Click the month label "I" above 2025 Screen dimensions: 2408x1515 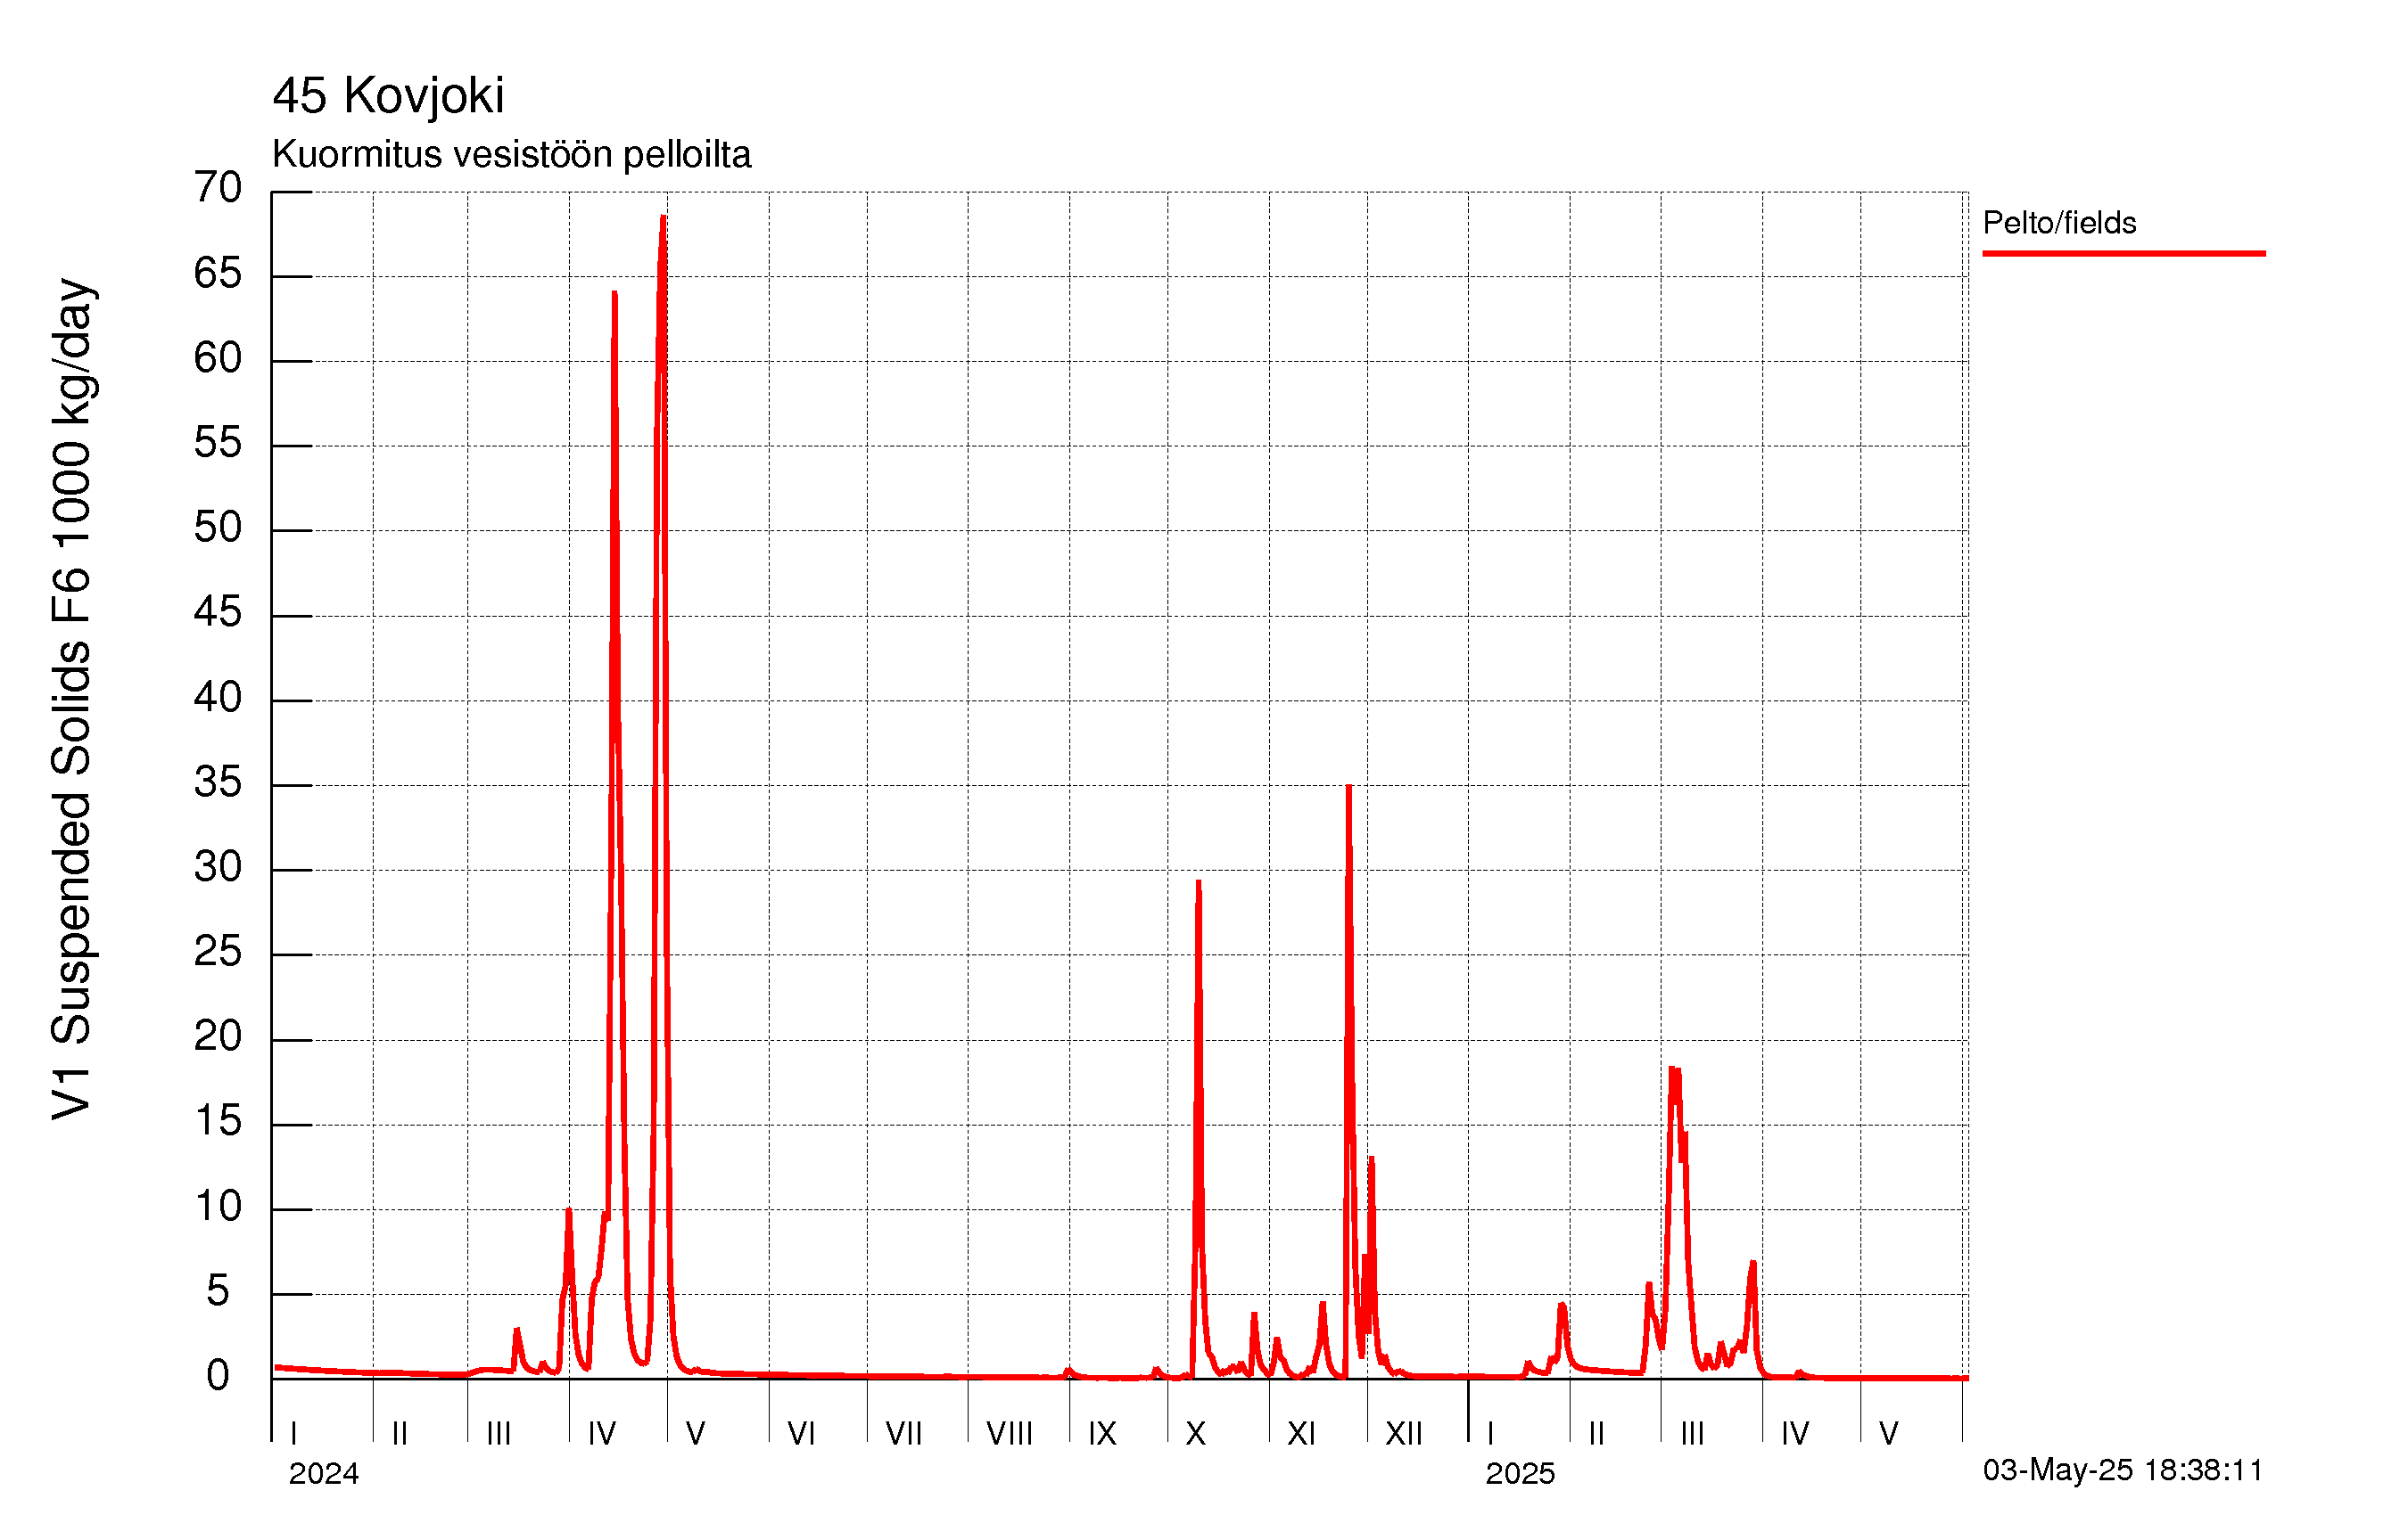click(x=1490, y=1433)
